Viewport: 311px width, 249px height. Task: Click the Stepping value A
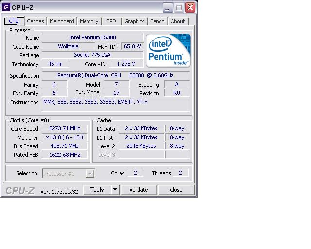(177, 84)
